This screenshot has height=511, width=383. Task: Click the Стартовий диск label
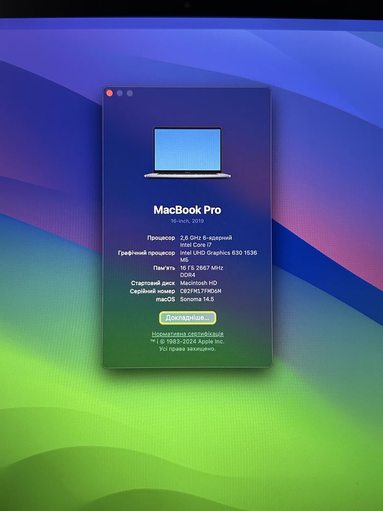pyautogui.click(x=153, y=283)
